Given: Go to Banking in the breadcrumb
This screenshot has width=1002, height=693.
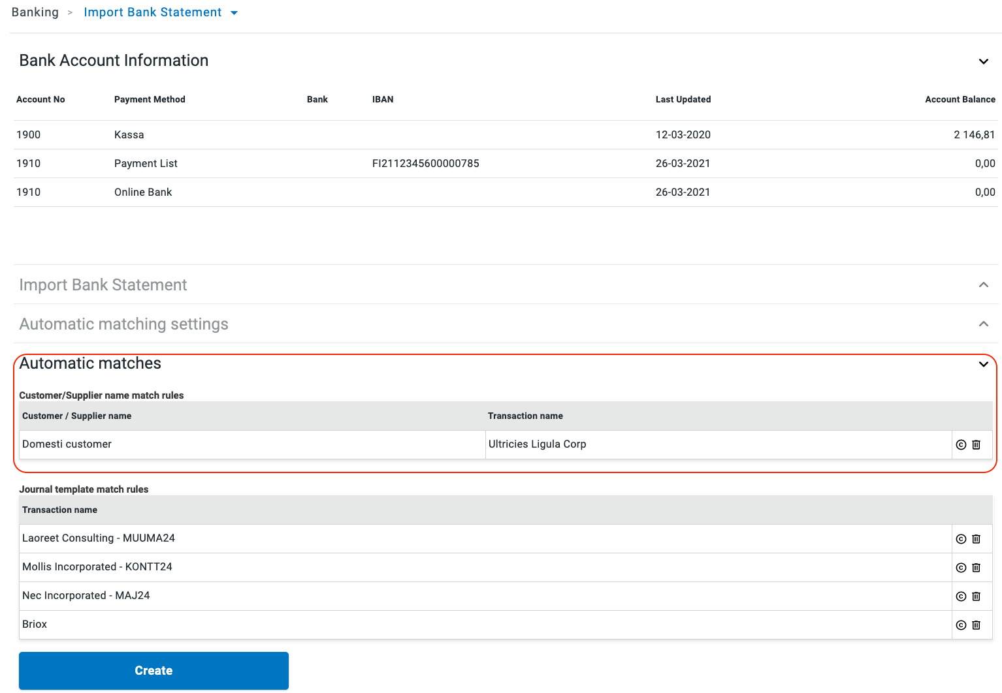Looking at the screenshot, I should click(x=35, y=12).
